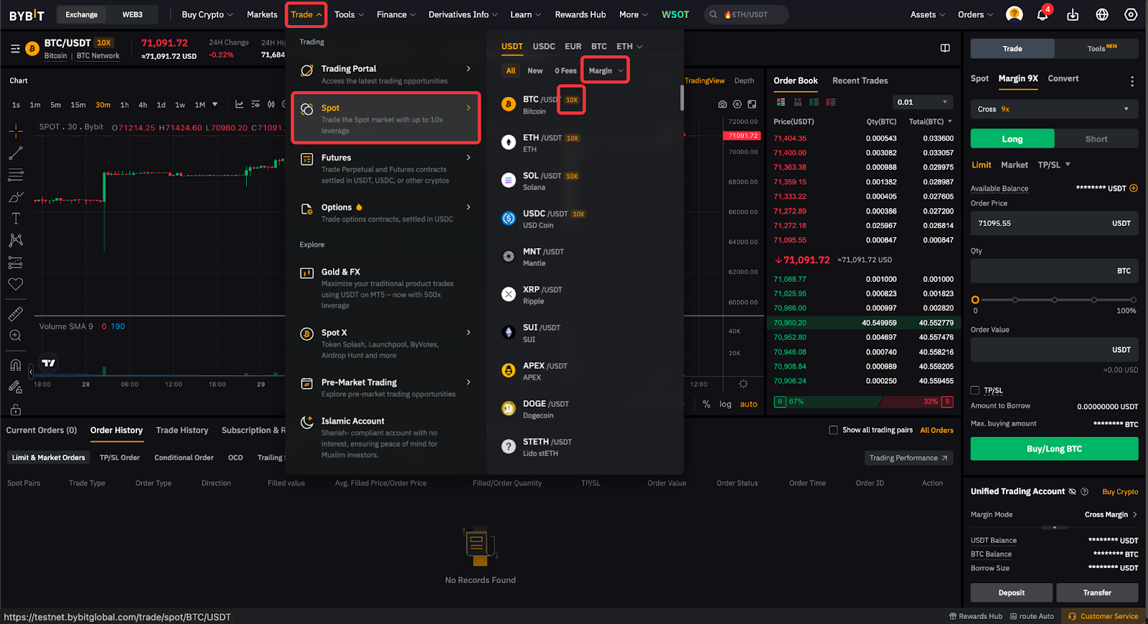The width and height of the screenshot is (1148, 624).
Task: Open the 0.01 price grouping dropdown
Action: [922, 102]
